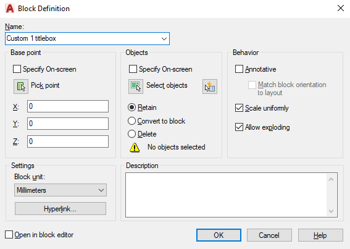The image size is (350, 249).
Task: Click the Cancel button
Action: click(269, 235)
